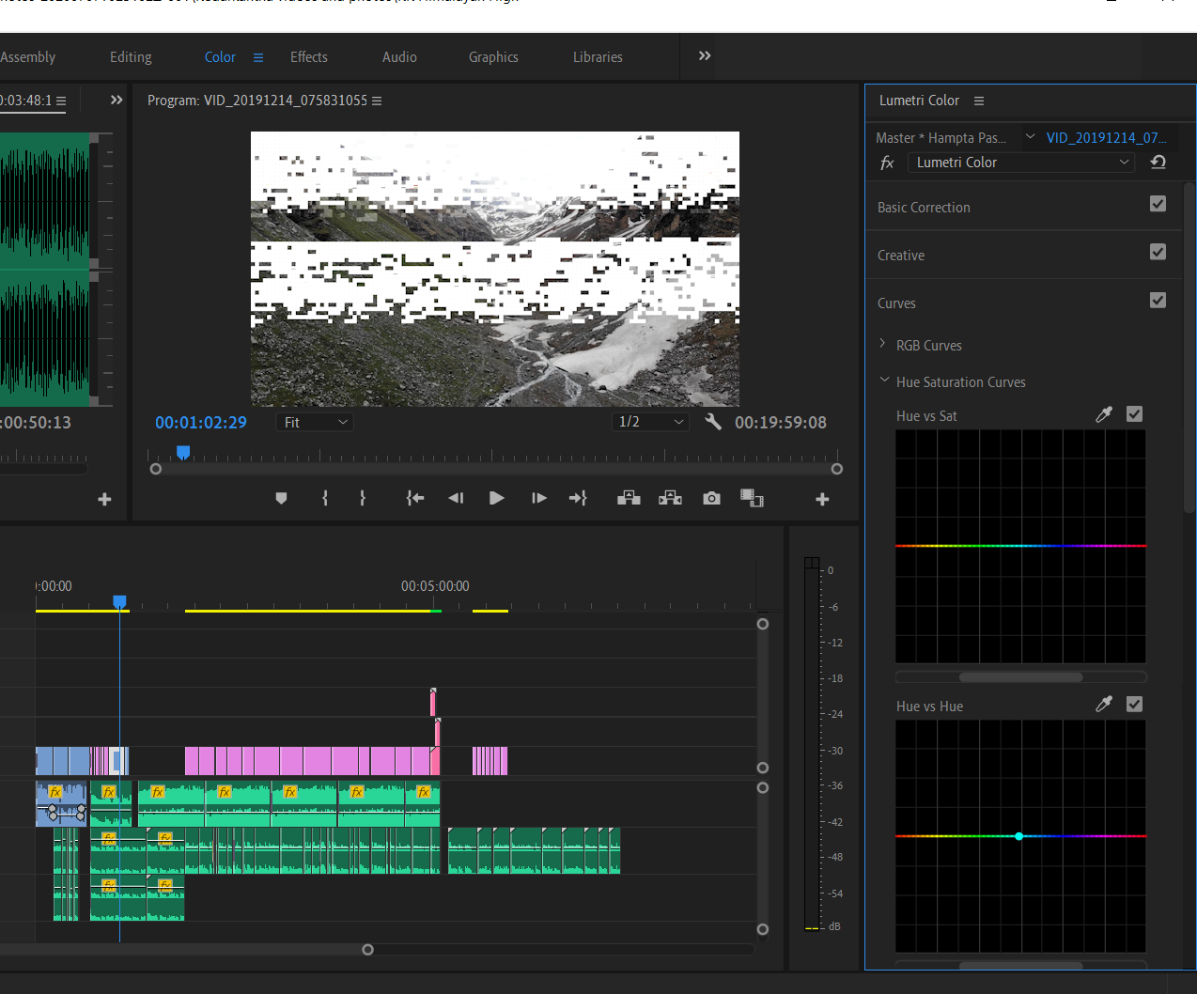Switch to the Effects workspace tab
Viewport: 1197px width, 994px height.
309,57
